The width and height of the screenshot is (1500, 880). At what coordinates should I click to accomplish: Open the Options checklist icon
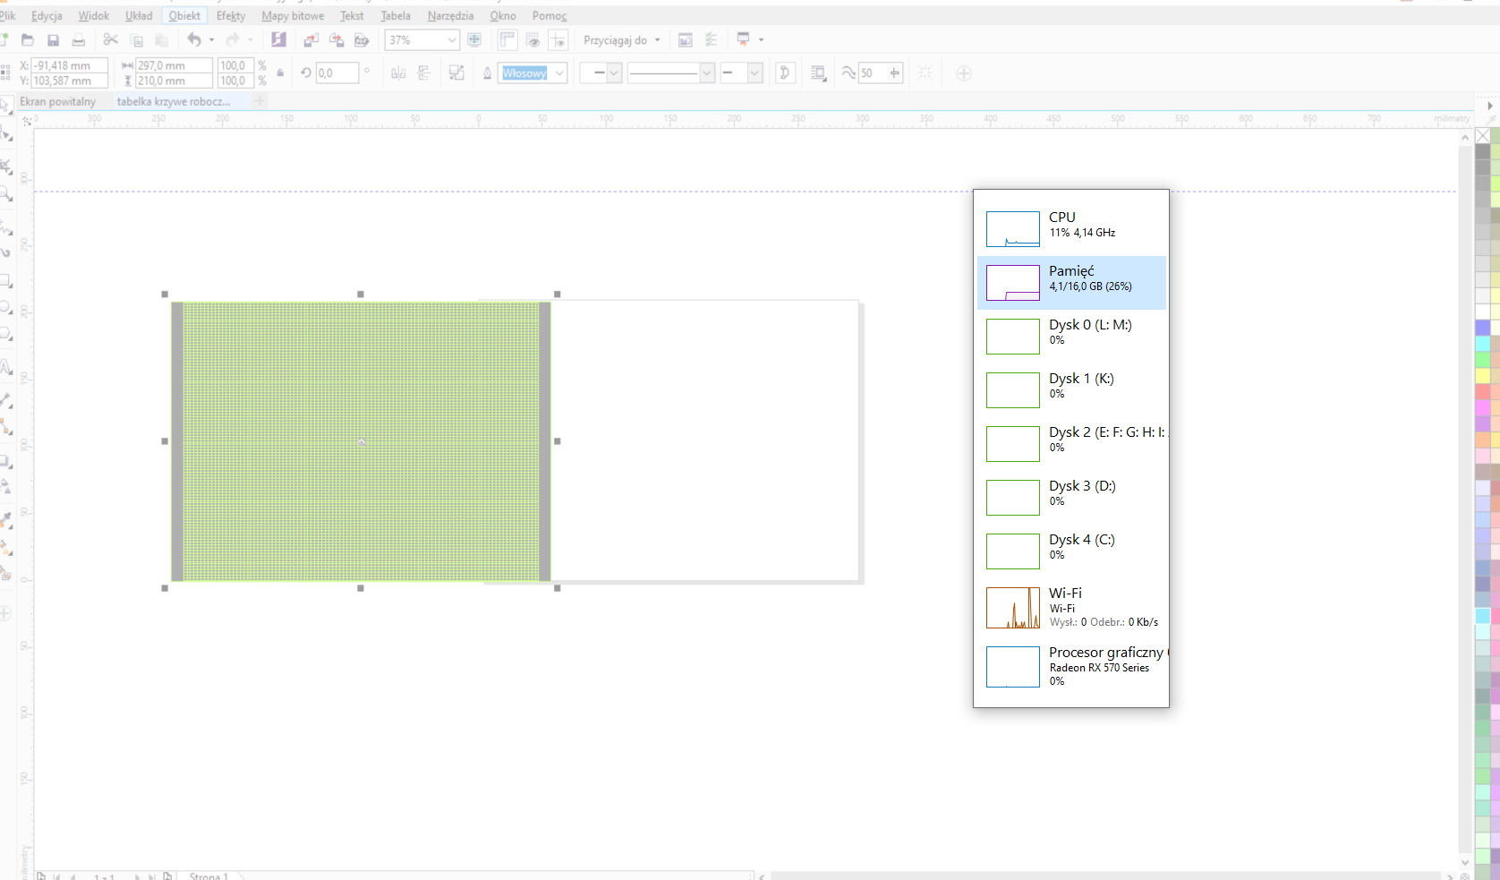tap(712, 40)
